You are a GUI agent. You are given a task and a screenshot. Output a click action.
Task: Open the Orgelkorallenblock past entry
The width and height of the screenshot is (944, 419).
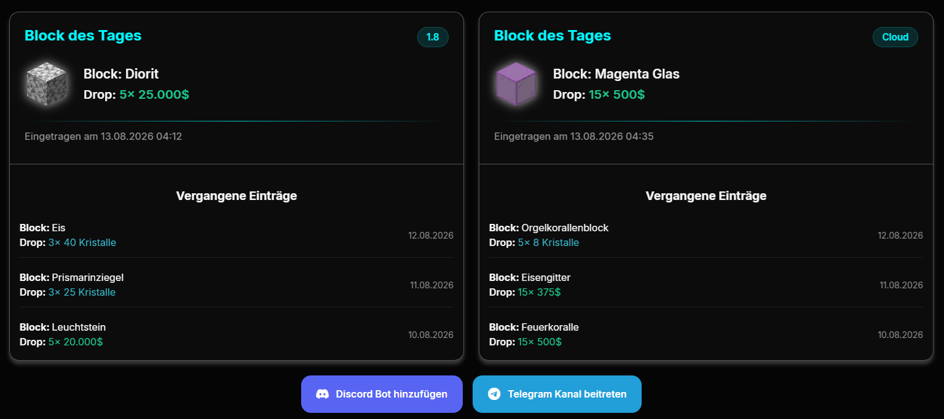click(706, 235)
